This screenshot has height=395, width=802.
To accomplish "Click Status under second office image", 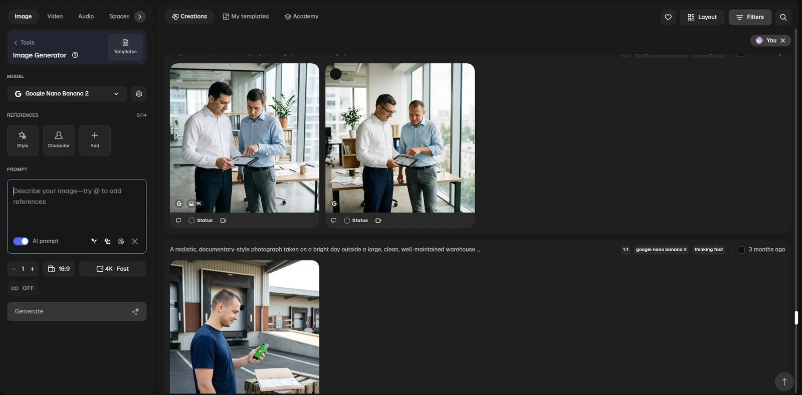I will pos(356,221).
